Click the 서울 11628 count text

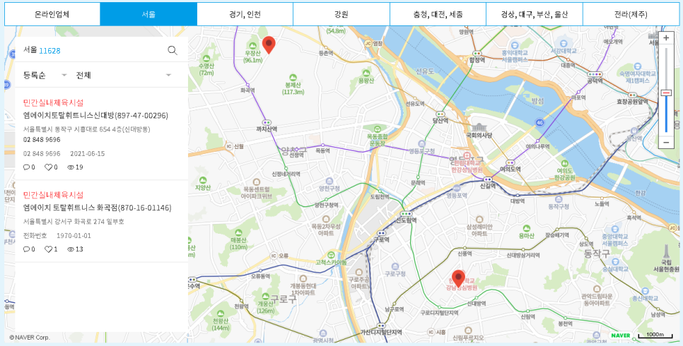[x=42, y=50]
